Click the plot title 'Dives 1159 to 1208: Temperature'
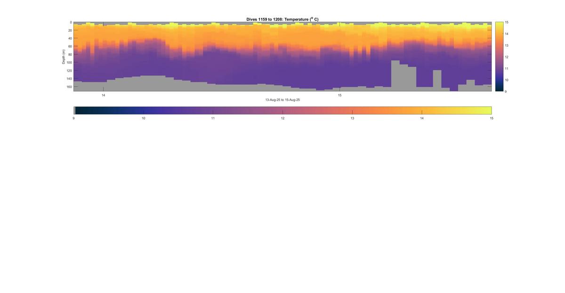 point(282,19)
